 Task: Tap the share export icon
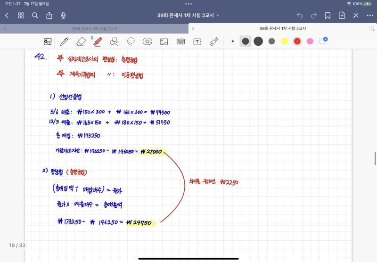point(49,16)
